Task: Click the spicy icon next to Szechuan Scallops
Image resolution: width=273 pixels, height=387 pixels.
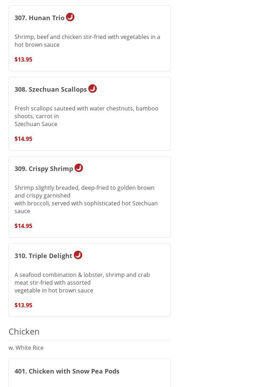Action: [x=93, y=89]
